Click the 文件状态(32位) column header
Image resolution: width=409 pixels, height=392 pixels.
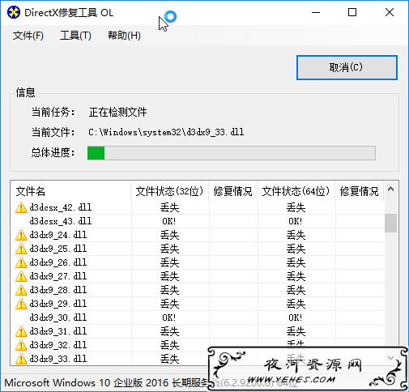click(169, 191)
